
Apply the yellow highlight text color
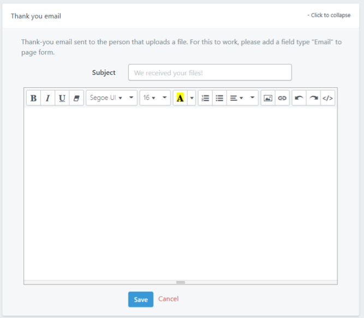[x=180, y=98]
